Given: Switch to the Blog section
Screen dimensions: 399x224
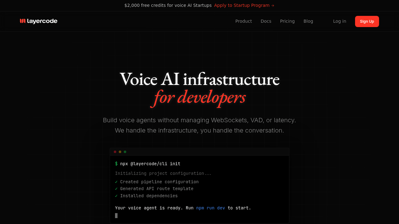Looking at the screenshot, I should click(x=308, y=21).
